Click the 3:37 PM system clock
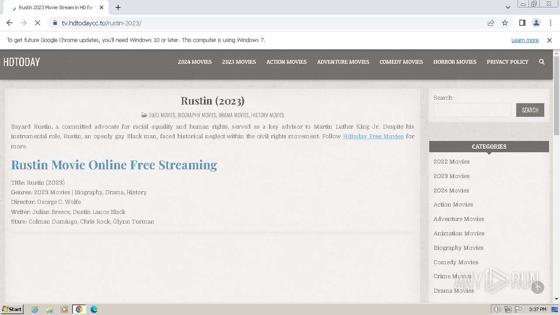 pos(537,309)
